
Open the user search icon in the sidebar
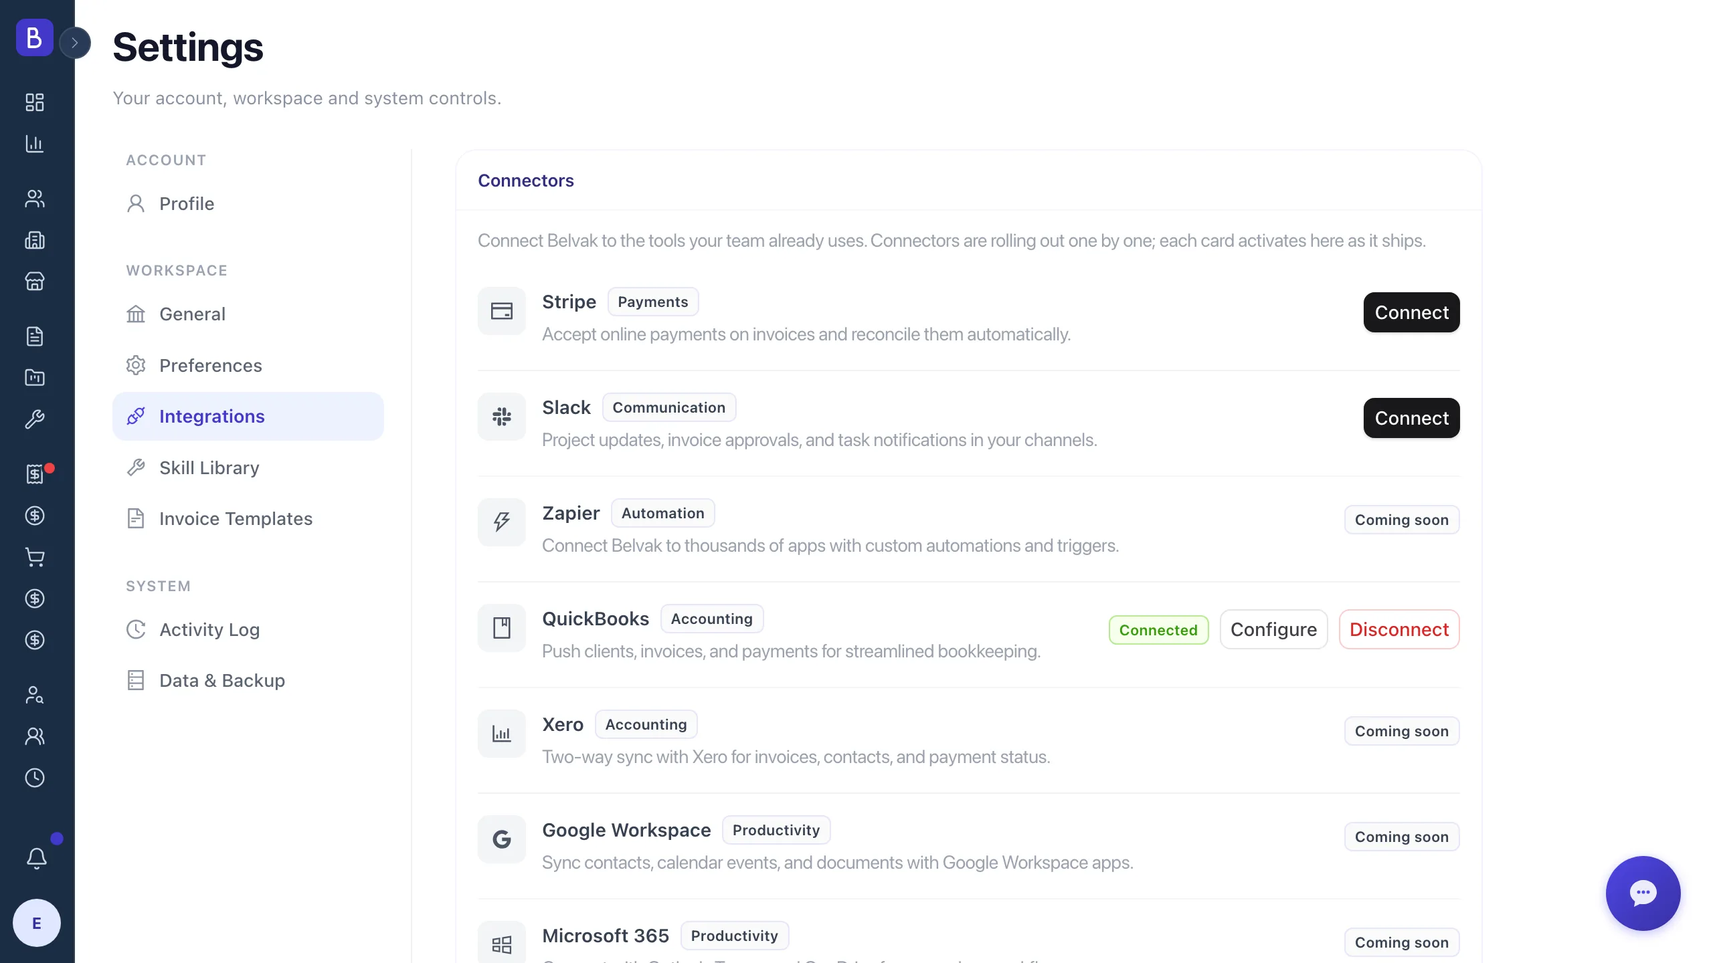click(x=35, y=695)
